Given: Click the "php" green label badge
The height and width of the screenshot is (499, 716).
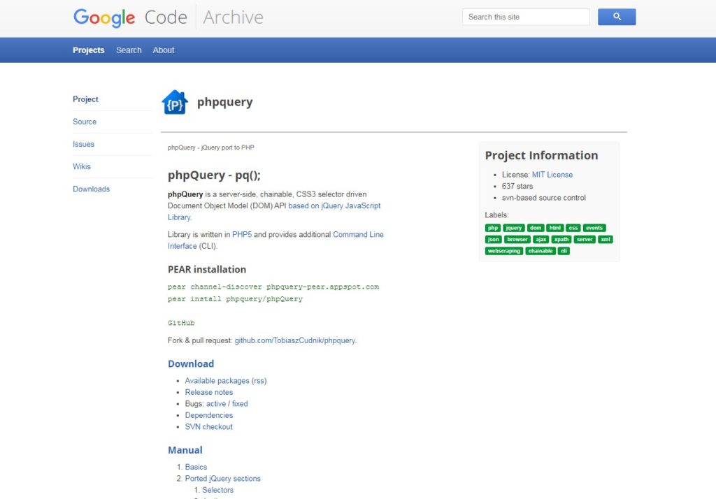Looking at the screenshot, I should point(492,228).
